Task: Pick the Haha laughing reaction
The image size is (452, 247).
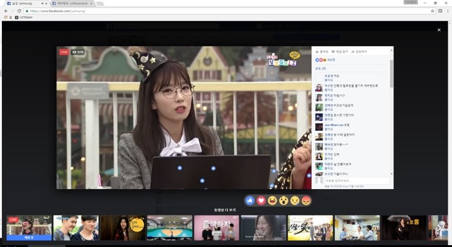Action: [x=272, y=201]
